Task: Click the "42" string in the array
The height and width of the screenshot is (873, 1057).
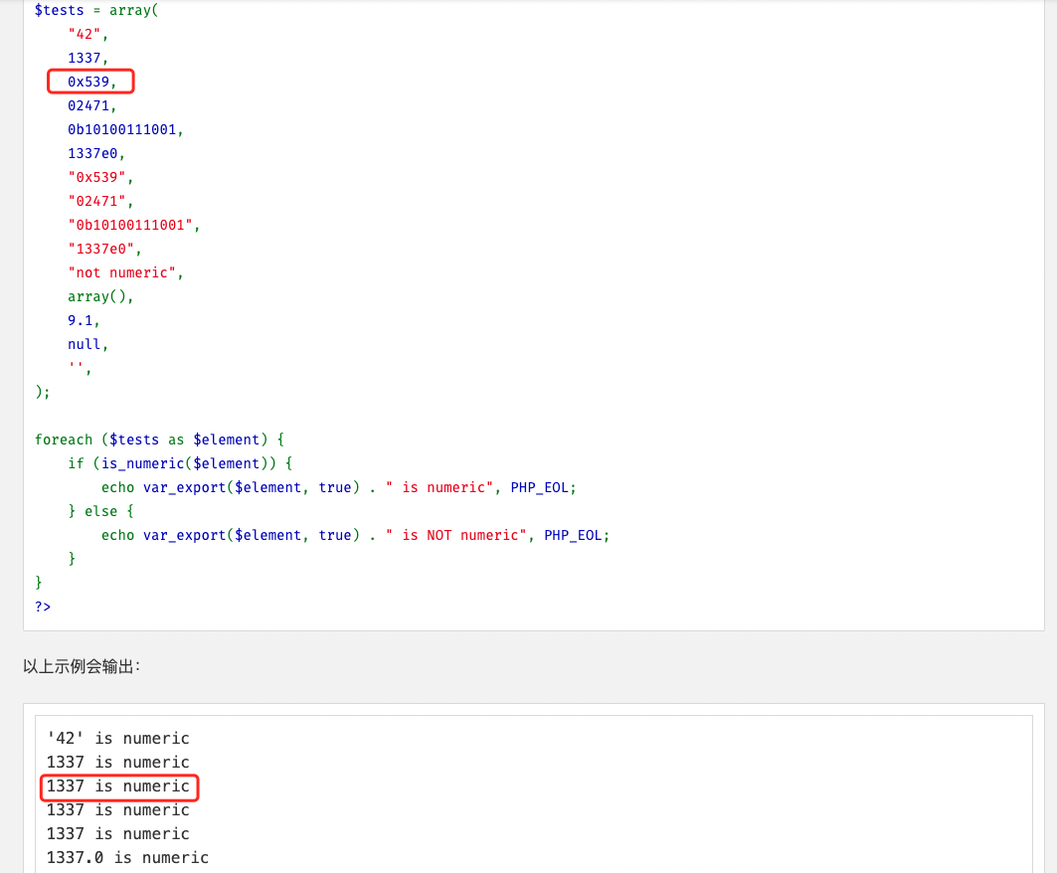Action: point(88,34)
